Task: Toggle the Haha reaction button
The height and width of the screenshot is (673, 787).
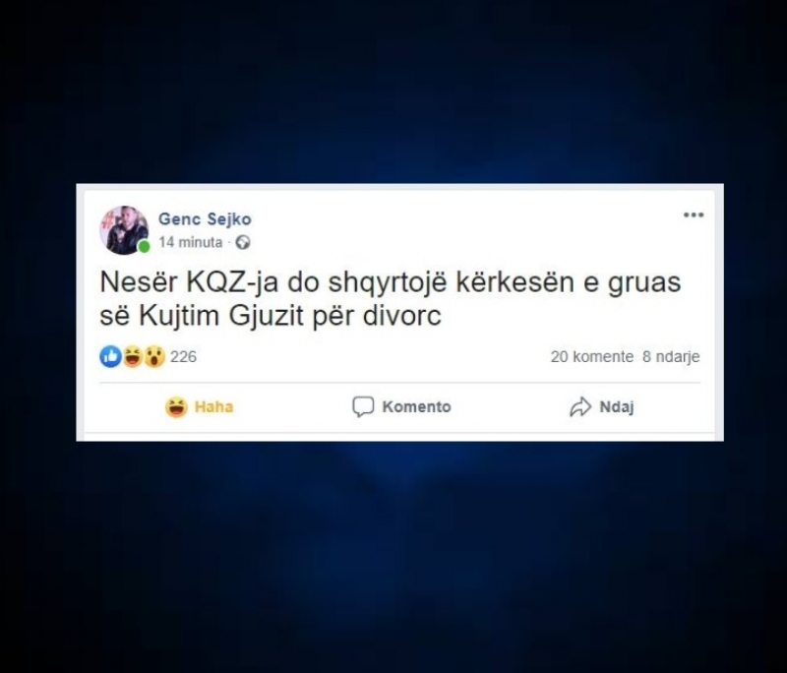Action: coord(200,407)
